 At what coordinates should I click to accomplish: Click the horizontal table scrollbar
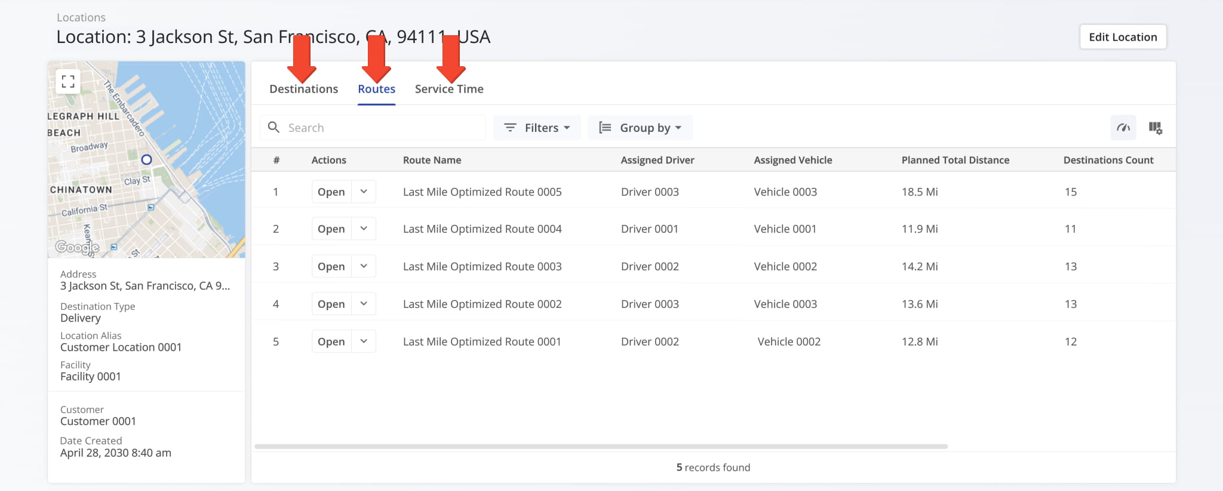coord(601,446)
